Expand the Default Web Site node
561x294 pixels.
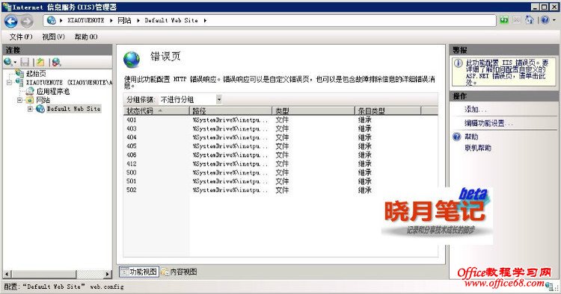point(30,109)
